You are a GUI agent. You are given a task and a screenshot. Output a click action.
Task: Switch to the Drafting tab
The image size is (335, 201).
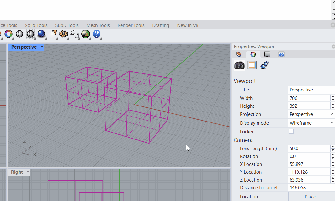point(161,25)
